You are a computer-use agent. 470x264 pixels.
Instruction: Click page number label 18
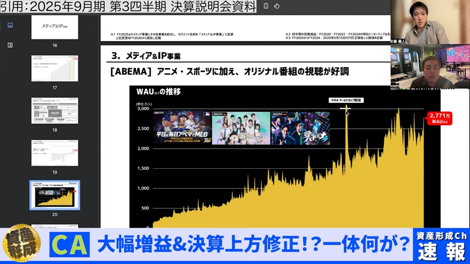[54, 130]
